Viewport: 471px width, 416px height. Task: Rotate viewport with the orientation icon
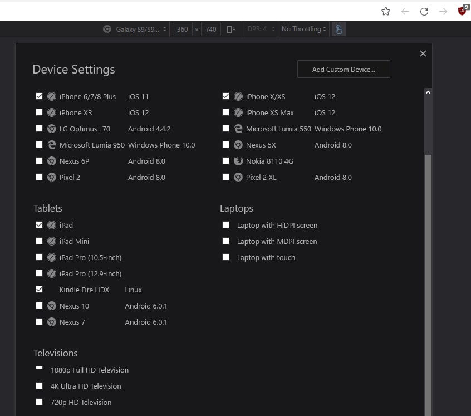pyautogui.click(x=230, y=30)
